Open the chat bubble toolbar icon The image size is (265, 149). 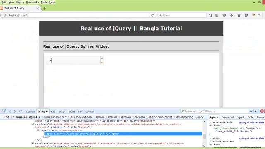(246, 15)
